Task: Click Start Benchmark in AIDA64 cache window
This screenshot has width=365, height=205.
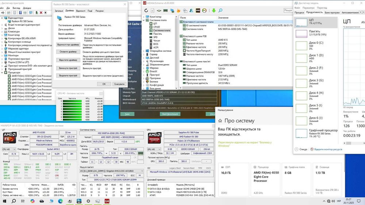Action: pos(170,114)
